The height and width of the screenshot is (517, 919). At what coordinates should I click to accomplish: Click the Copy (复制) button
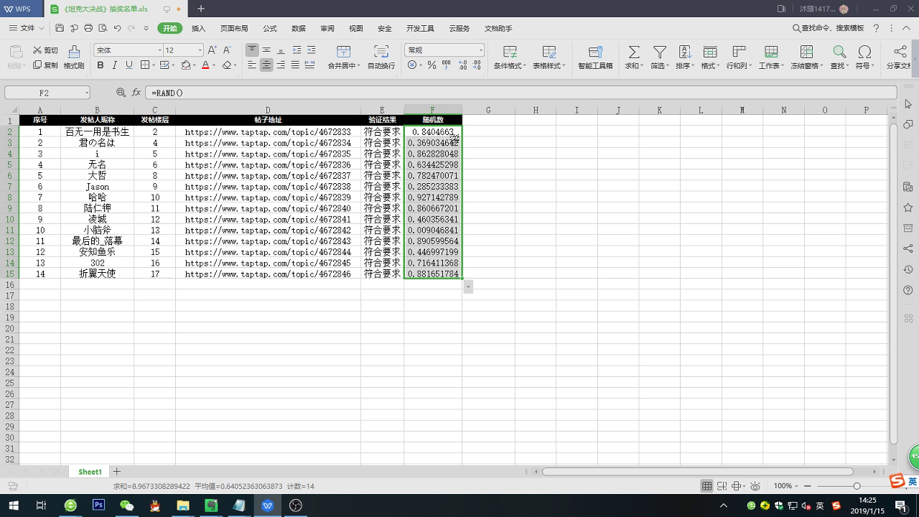[45, 65]
